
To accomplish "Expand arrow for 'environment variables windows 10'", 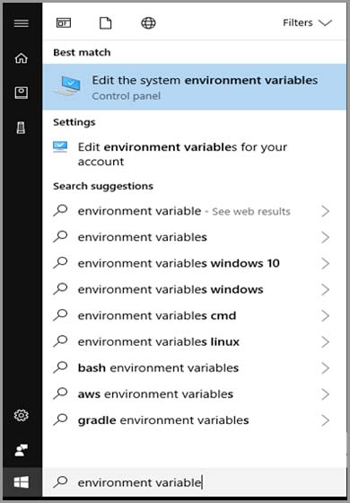I will 325,263.
